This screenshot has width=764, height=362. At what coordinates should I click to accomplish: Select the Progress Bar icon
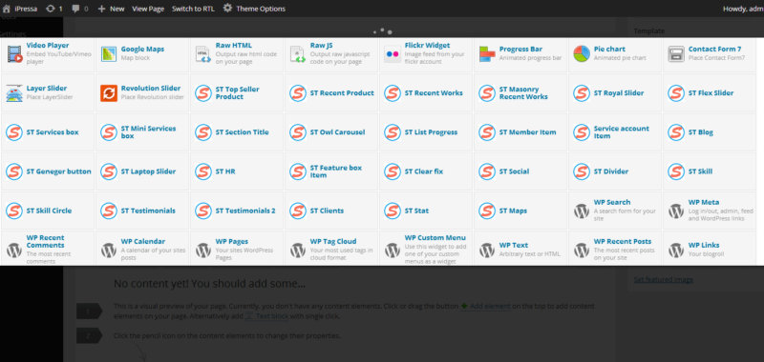[x=487, y=53]
